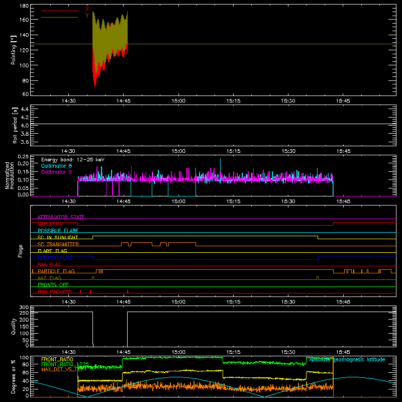Select the magenta 'Collimator 9' legend entry

pos(56,172)
